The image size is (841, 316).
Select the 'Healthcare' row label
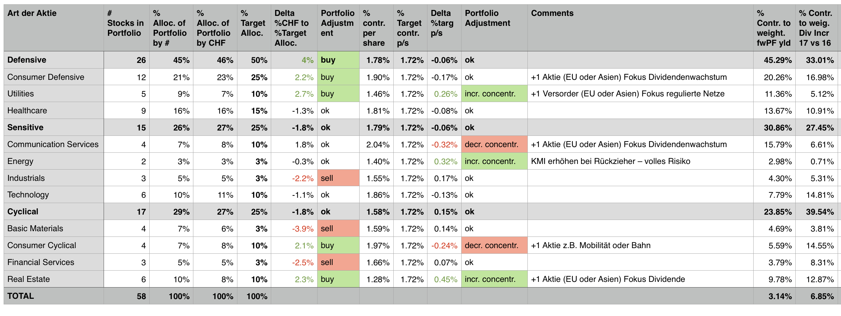pos(27,111)
